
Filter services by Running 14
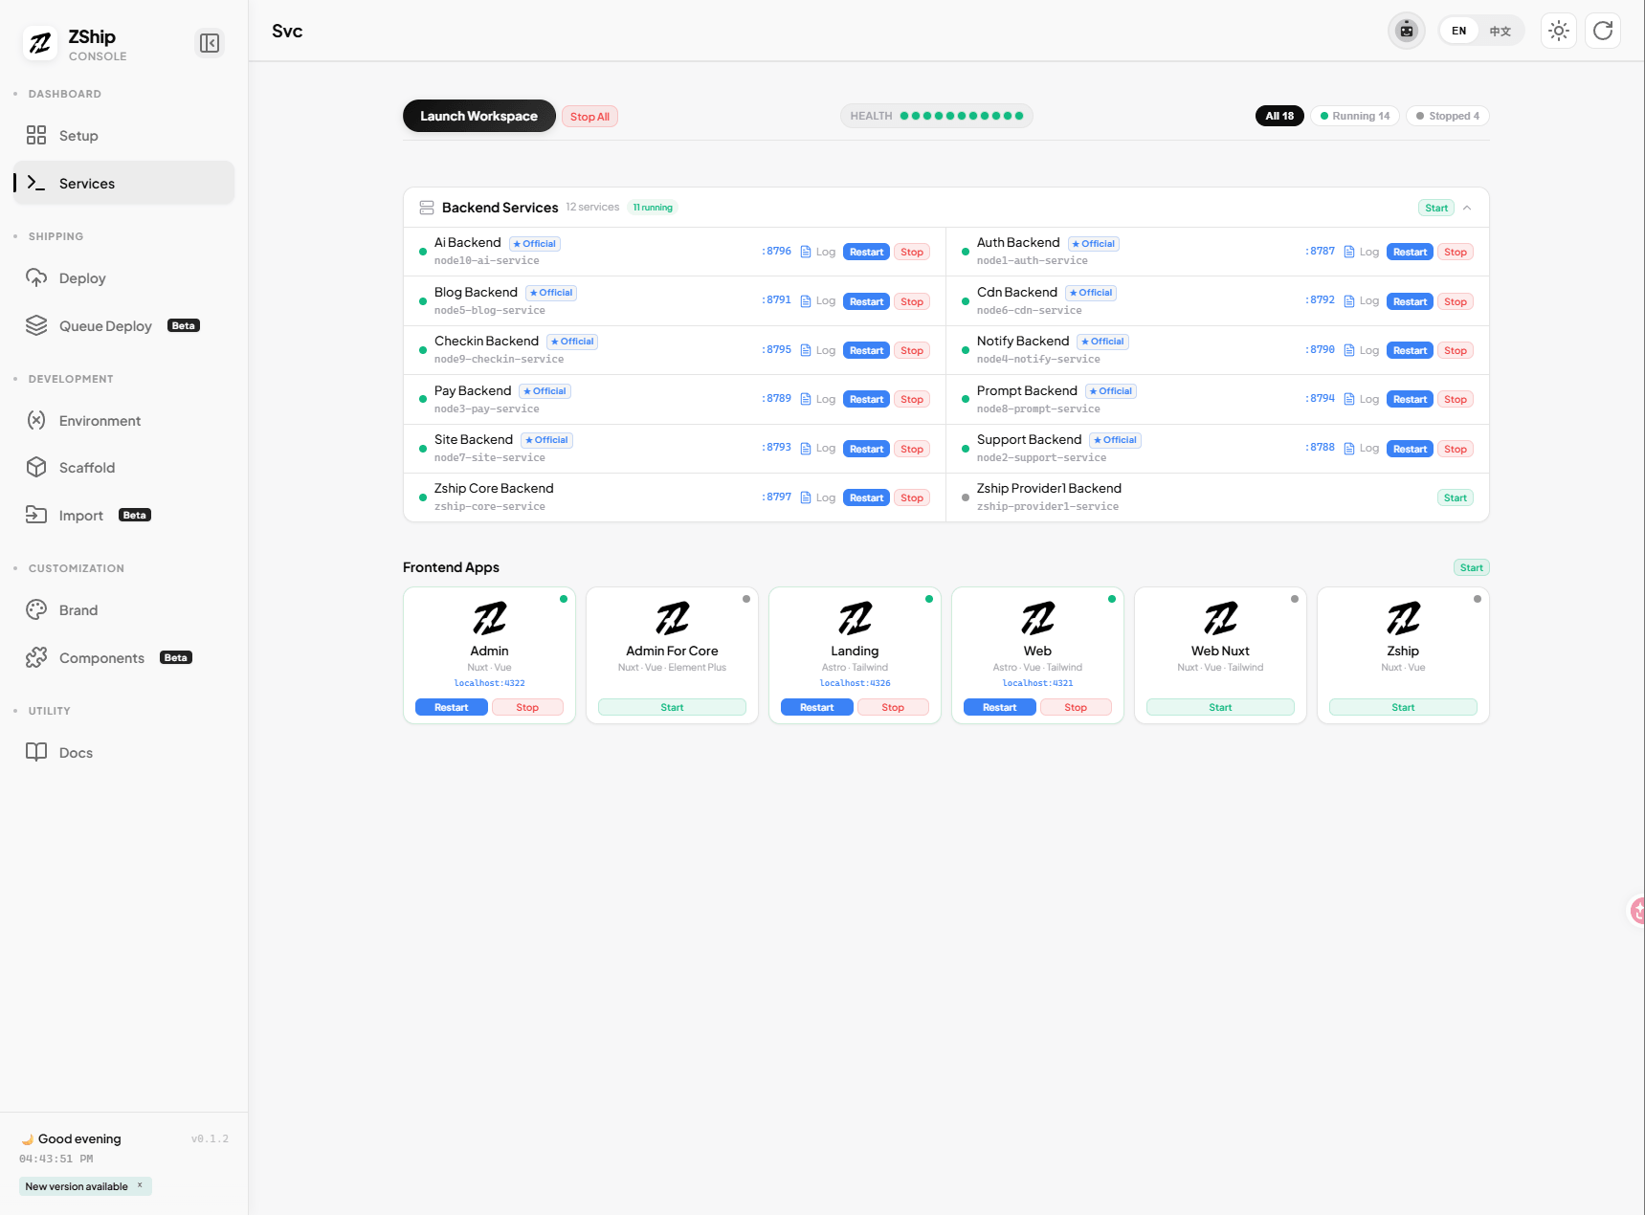(x=1354, y=115)
